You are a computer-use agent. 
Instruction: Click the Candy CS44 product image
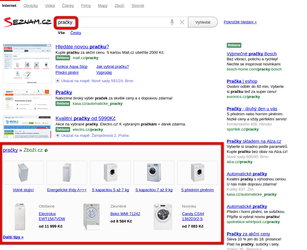pos(163,217)
